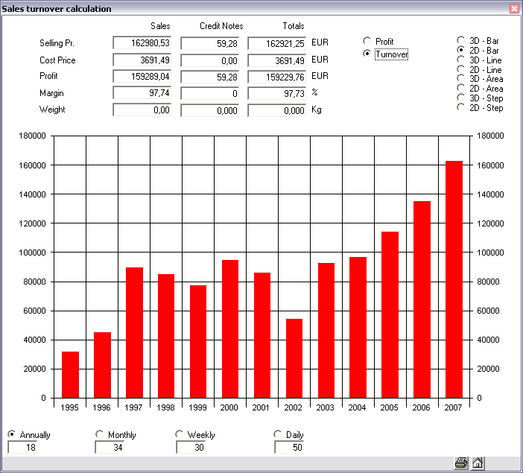This screenshot has height=473, width=523.
Task: Click the Daily count field showing 50
Action: (x=289, y=447)
